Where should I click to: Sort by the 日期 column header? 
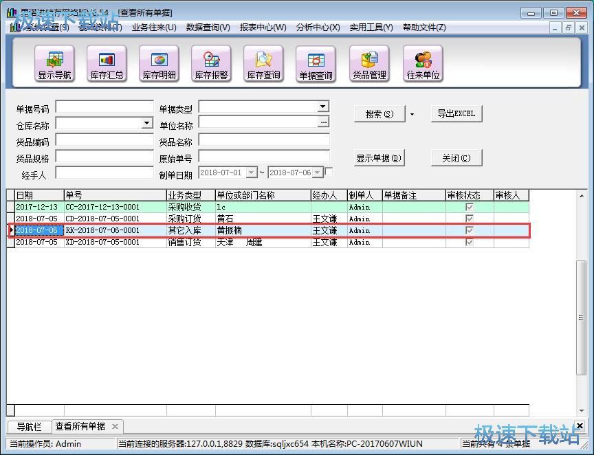tap(39, 195)
